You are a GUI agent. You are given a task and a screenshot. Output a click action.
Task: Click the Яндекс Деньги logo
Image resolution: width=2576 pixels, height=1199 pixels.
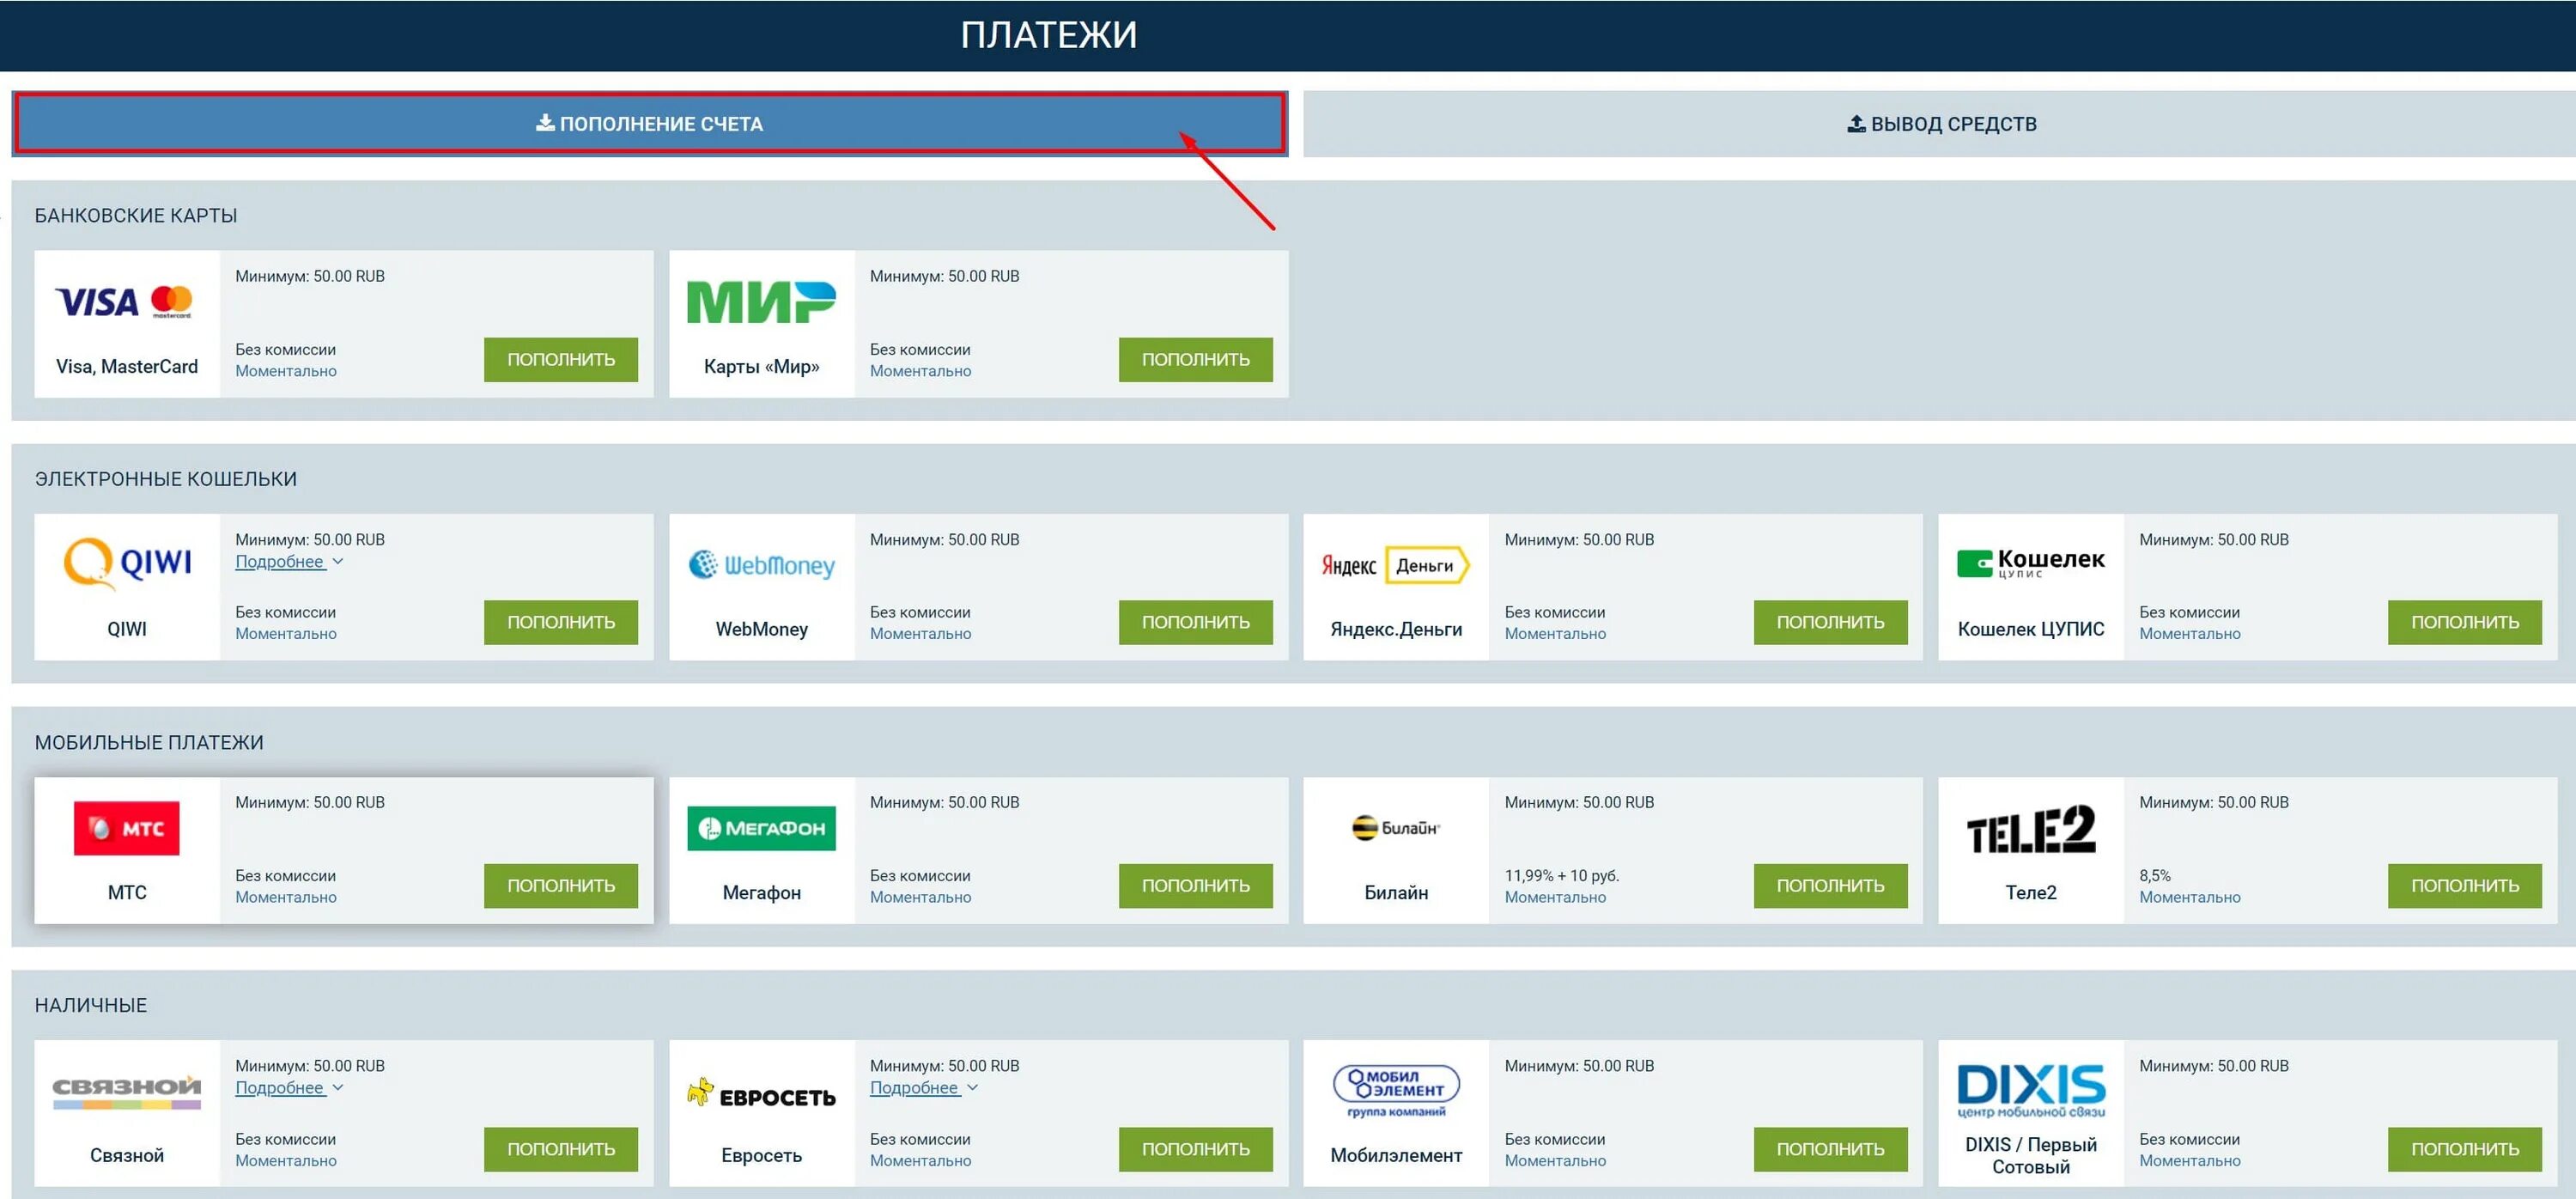click(x=1395, y=565)
